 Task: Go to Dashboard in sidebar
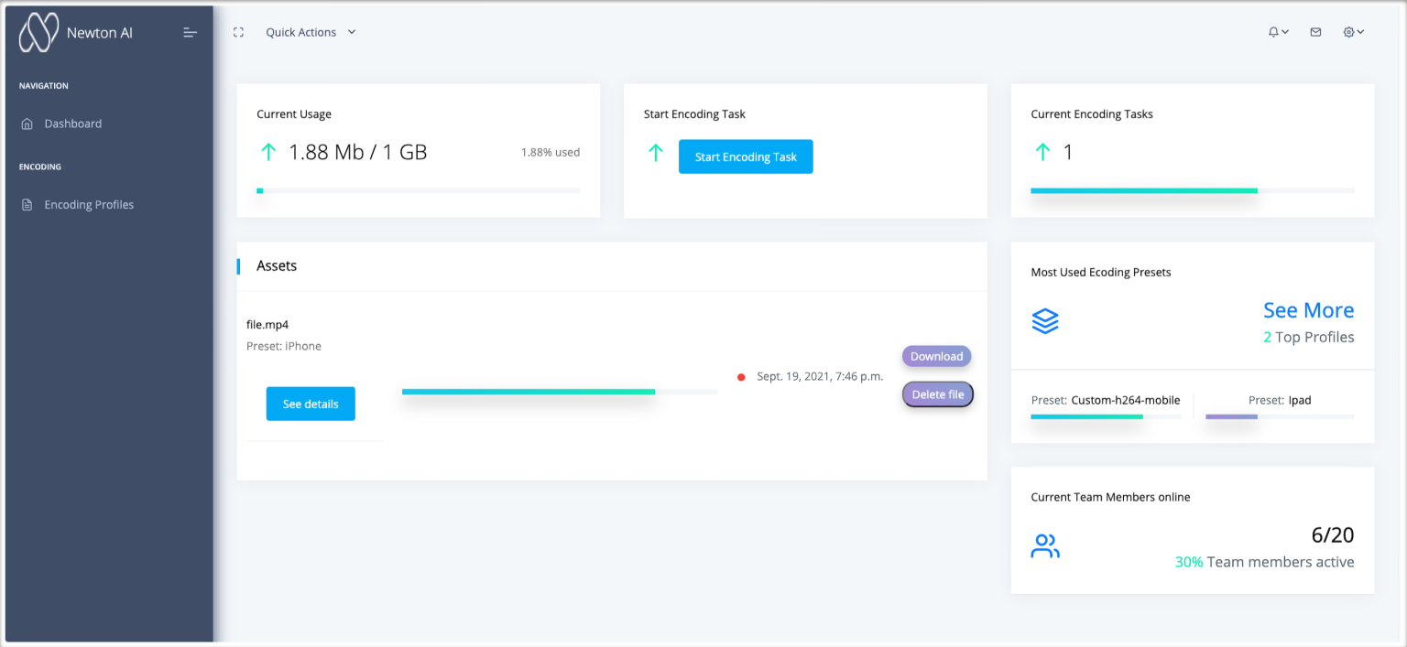coord(72,124)
